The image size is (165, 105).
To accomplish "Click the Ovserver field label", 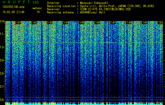I will (53, 3).
